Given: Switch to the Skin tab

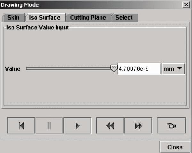Looking at the screenshot, I should (13, 18).
